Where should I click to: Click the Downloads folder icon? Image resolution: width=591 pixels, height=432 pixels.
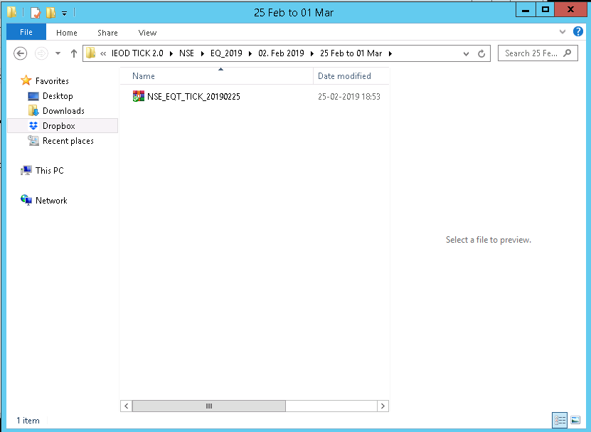(33, 110)
